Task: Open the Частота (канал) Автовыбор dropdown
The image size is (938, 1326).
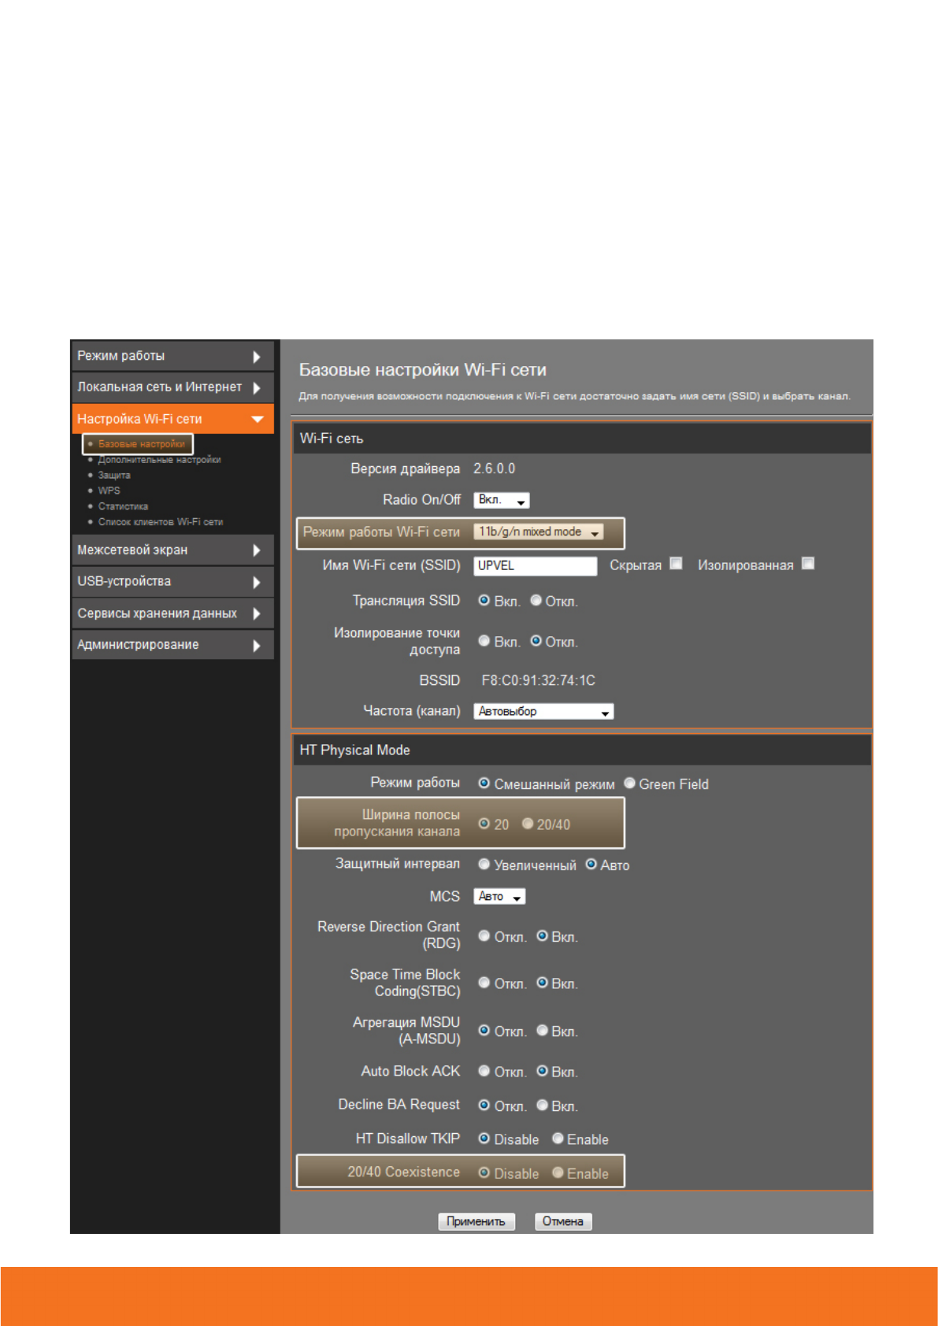Action: coord(543,712)
